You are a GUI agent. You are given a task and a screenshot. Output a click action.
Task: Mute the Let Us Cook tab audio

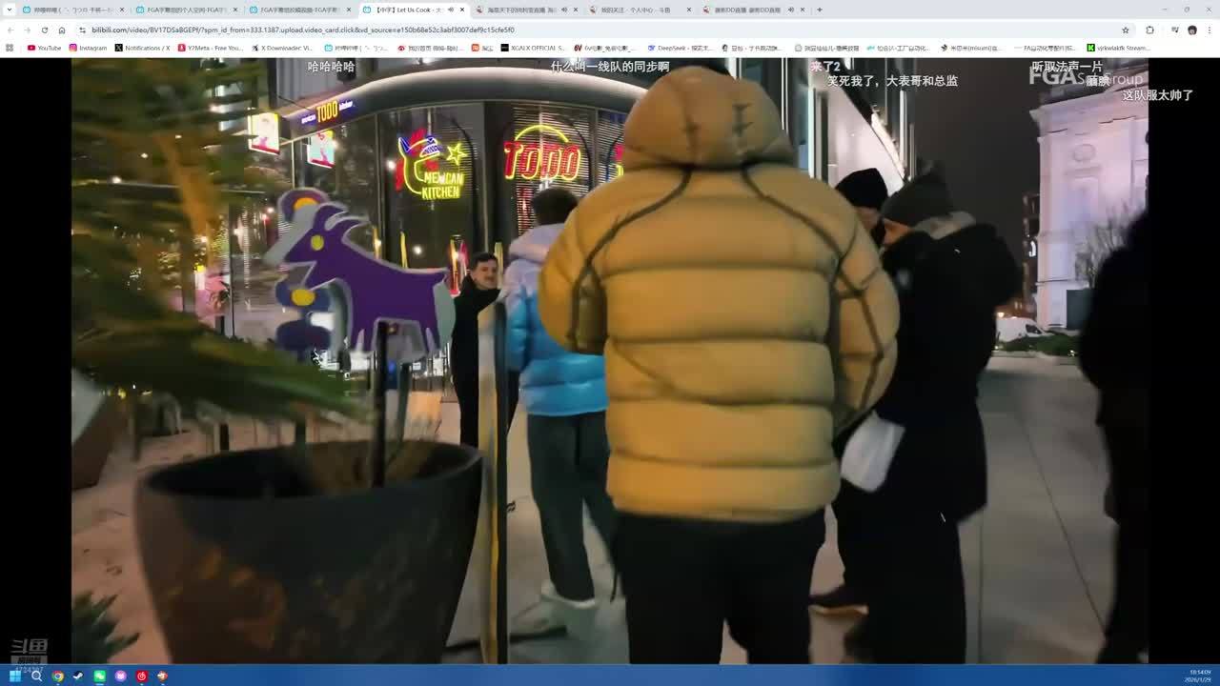pyautogui.click(x=450, y=10)
